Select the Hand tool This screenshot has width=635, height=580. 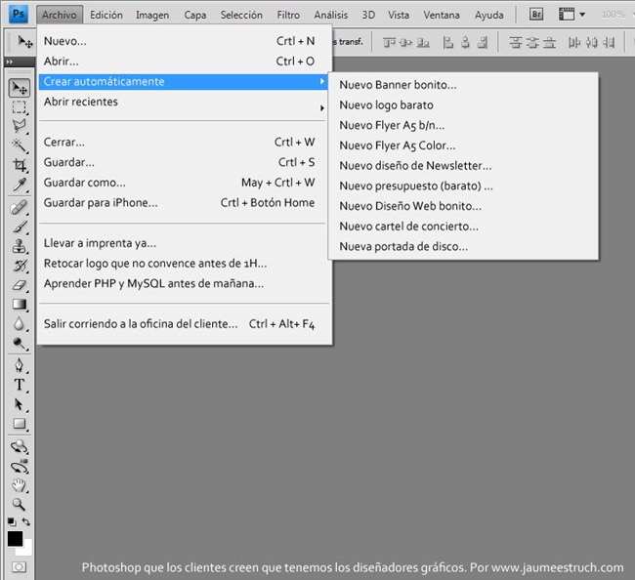coord(19,485)
